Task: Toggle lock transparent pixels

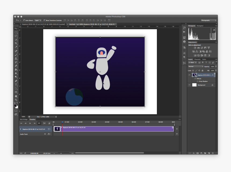Action: (x=193, y=71)
